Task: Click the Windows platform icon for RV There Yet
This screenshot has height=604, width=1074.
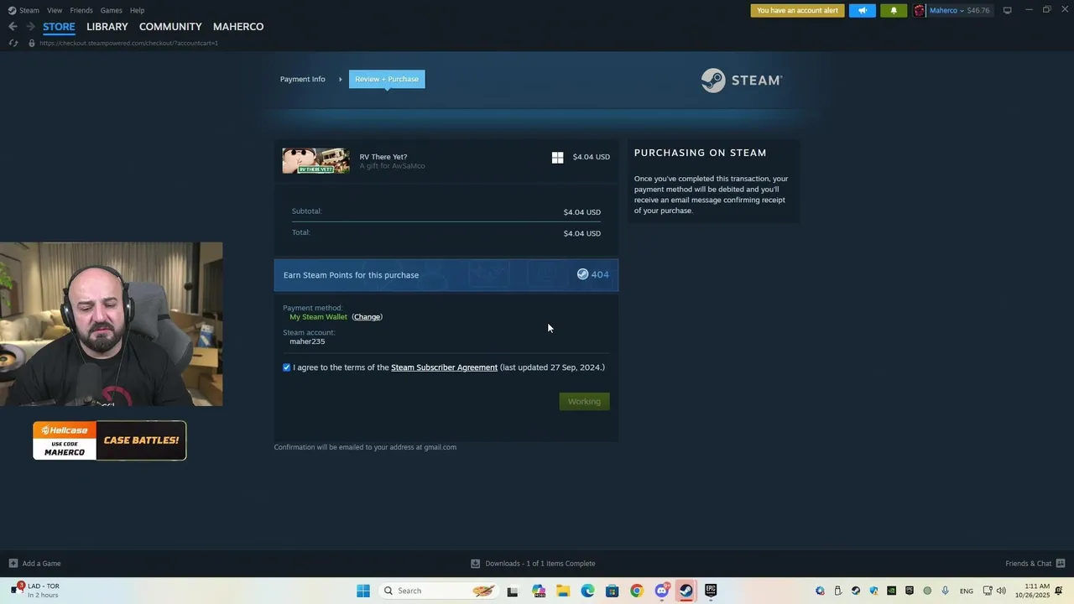Action: [558, 157]
